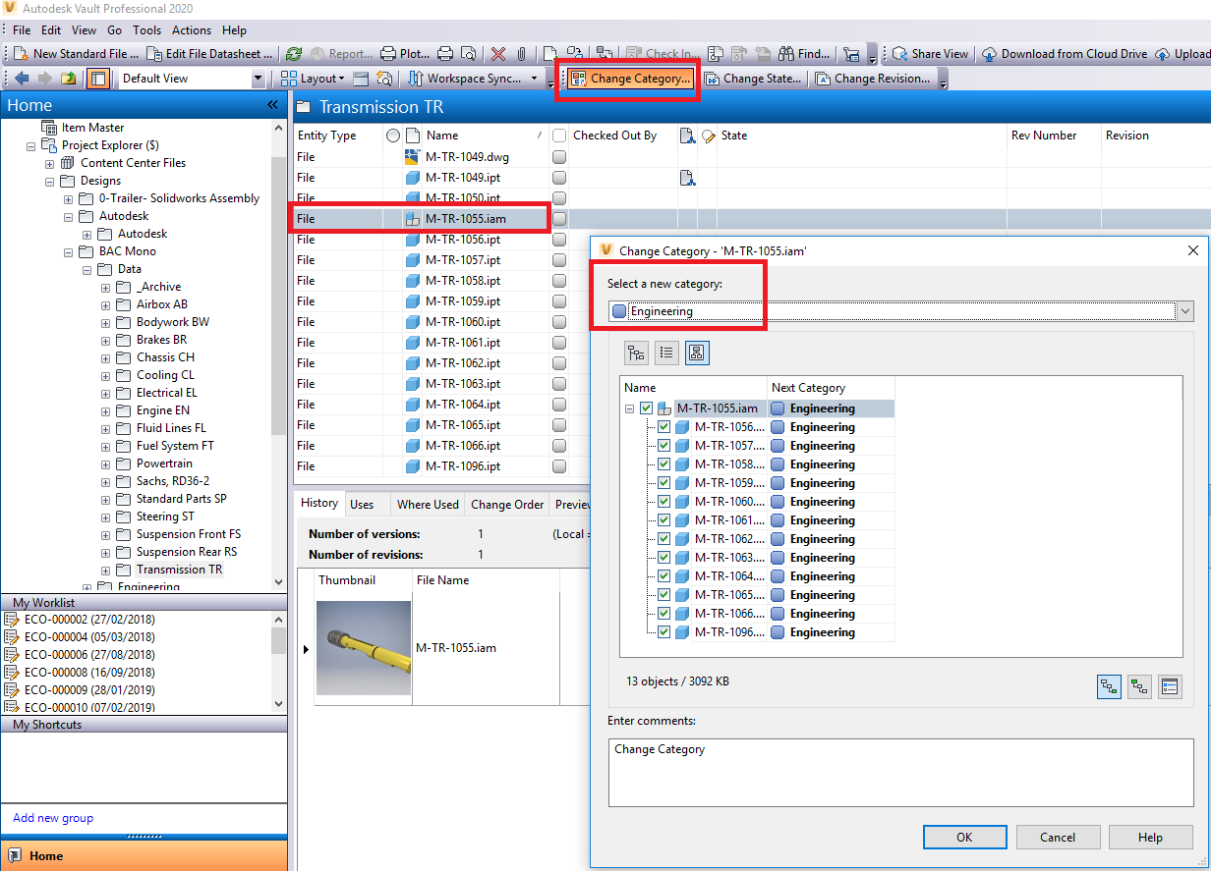Open the File menu
1211x871 pixels.
[x=22, y=30]
